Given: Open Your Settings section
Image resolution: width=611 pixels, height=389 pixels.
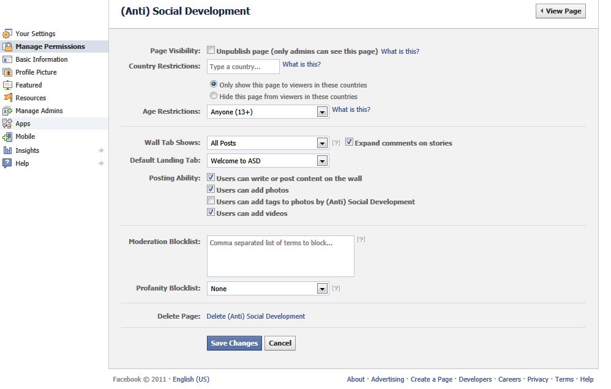Looking at the screenshot, I should tap(36, 34).
